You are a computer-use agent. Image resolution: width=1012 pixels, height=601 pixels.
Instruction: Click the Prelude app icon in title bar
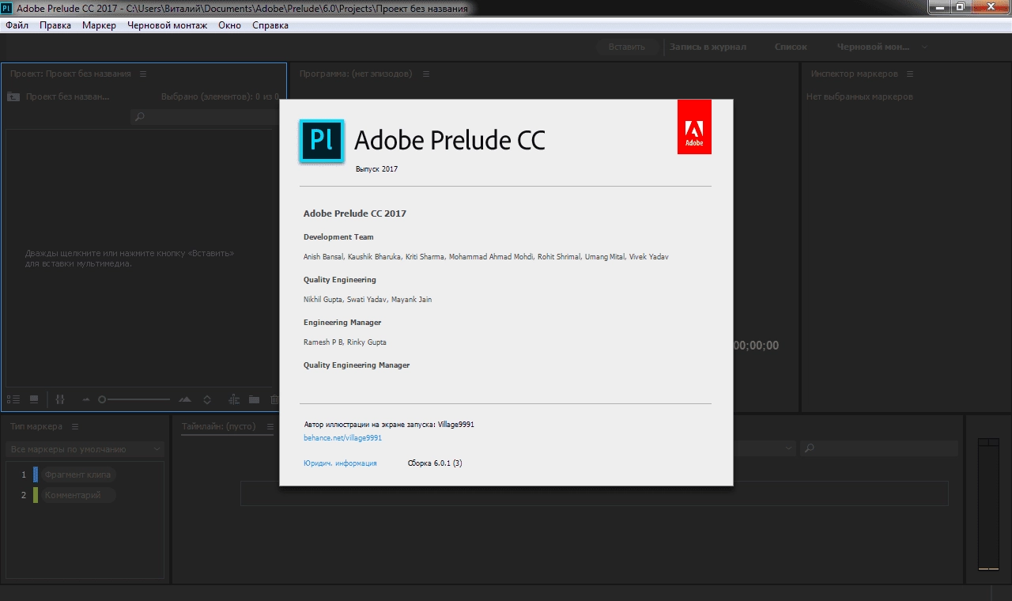point(6,9)
